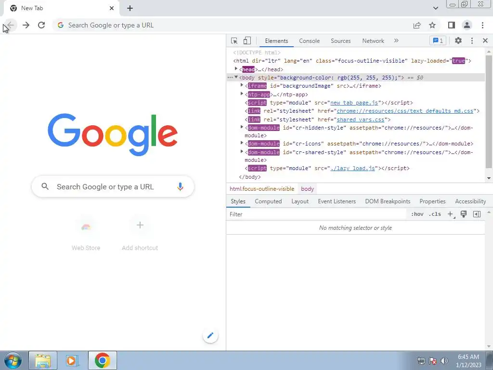The width and height of the screenshot is (493, 370).
Task: Expand the dom-module cr-icons node
Action: [242, 143]
